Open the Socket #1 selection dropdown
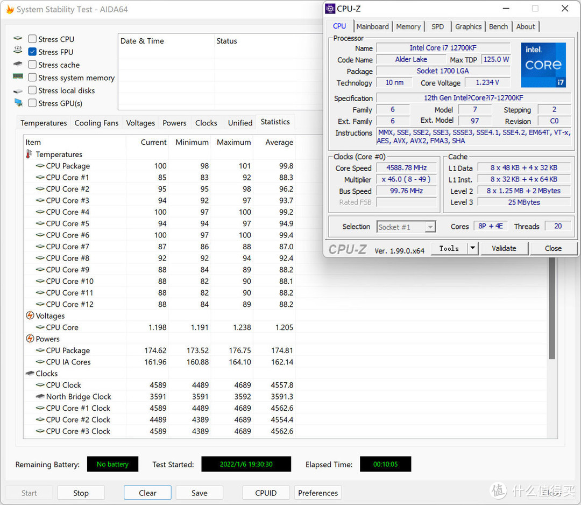 (406, 227)
